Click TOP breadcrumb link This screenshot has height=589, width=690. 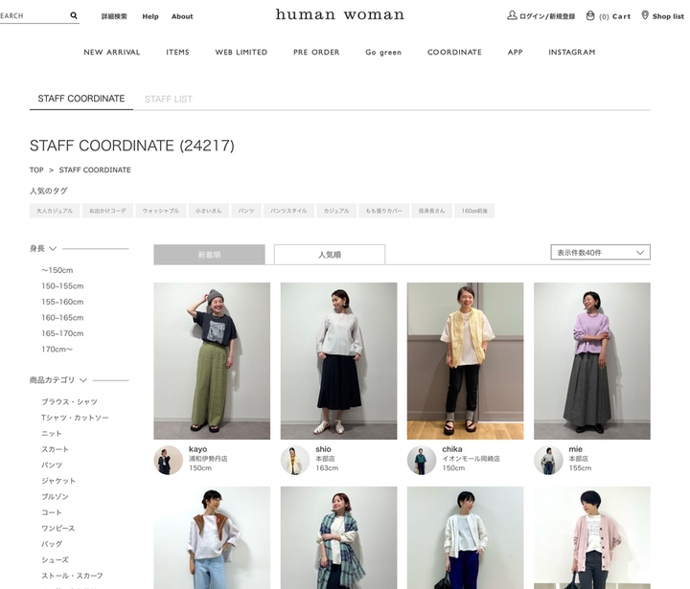click(36, 170)
